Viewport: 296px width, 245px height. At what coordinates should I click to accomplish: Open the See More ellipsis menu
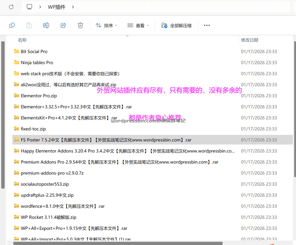point(207,25)
